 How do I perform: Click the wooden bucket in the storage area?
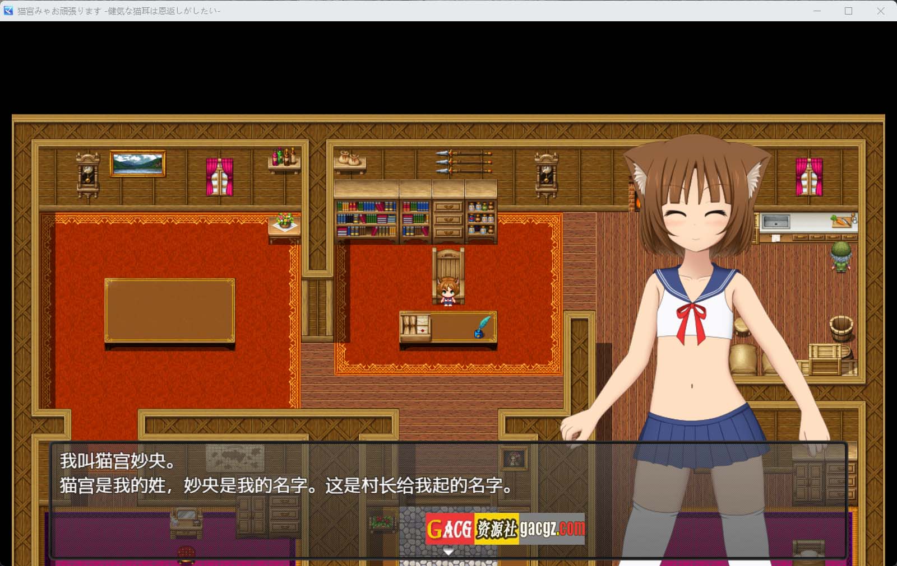(x=841, y=328)
